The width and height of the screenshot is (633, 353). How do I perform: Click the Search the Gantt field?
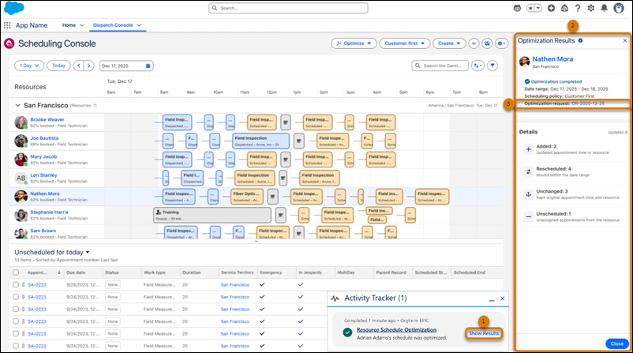click(440, 66)
